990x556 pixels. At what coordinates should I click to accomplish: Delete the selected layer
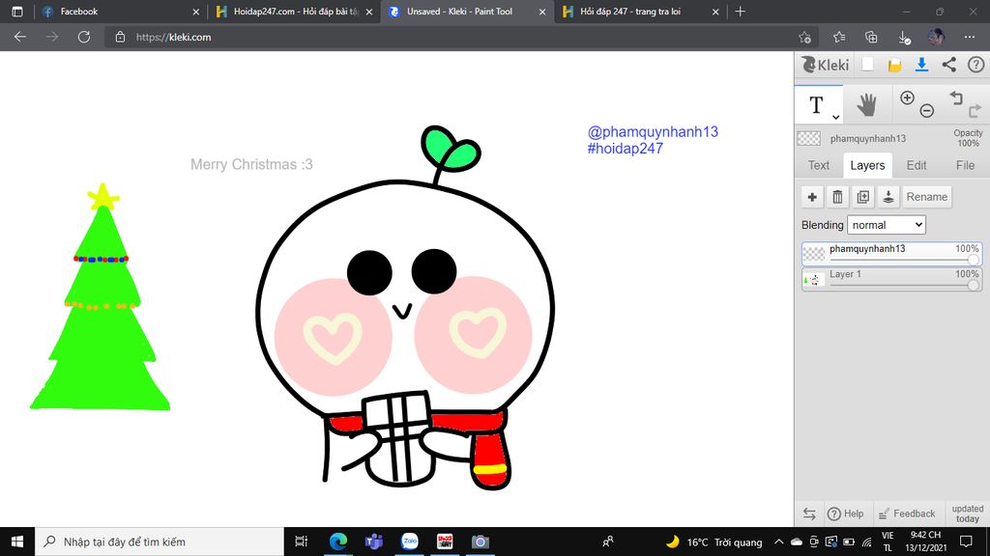click(x=837, y=197)
